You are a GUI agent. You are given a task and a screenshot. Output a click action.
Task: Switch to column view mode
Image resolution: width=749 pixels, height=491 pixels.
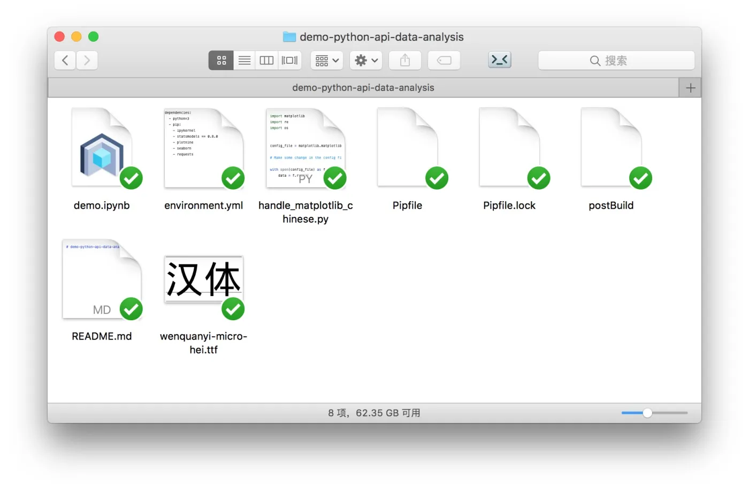click(x=266, y=61)
